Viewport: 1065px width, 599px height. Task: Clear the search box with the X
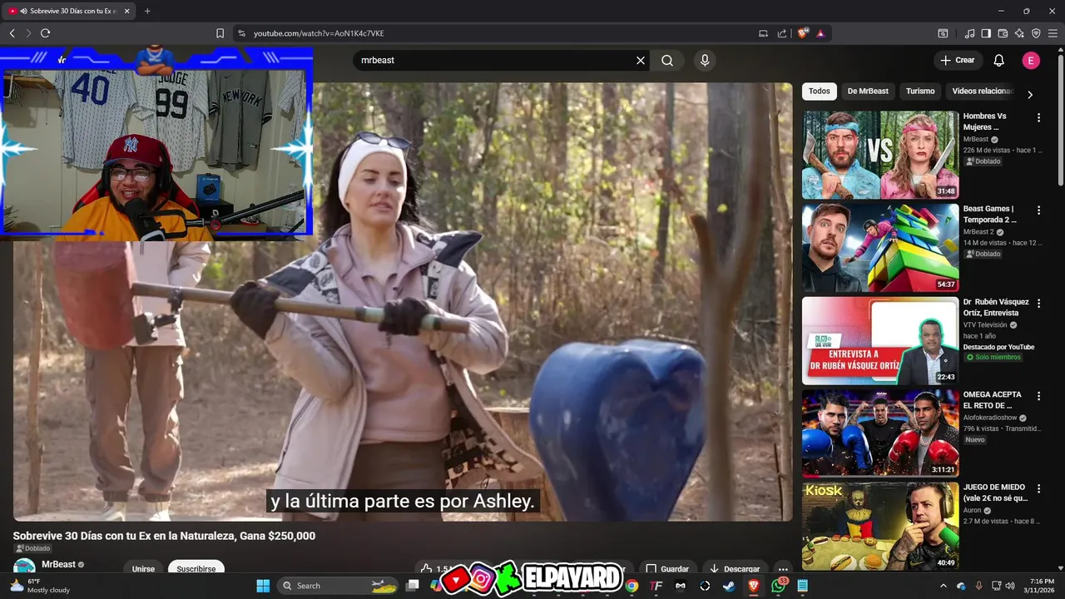641,60
